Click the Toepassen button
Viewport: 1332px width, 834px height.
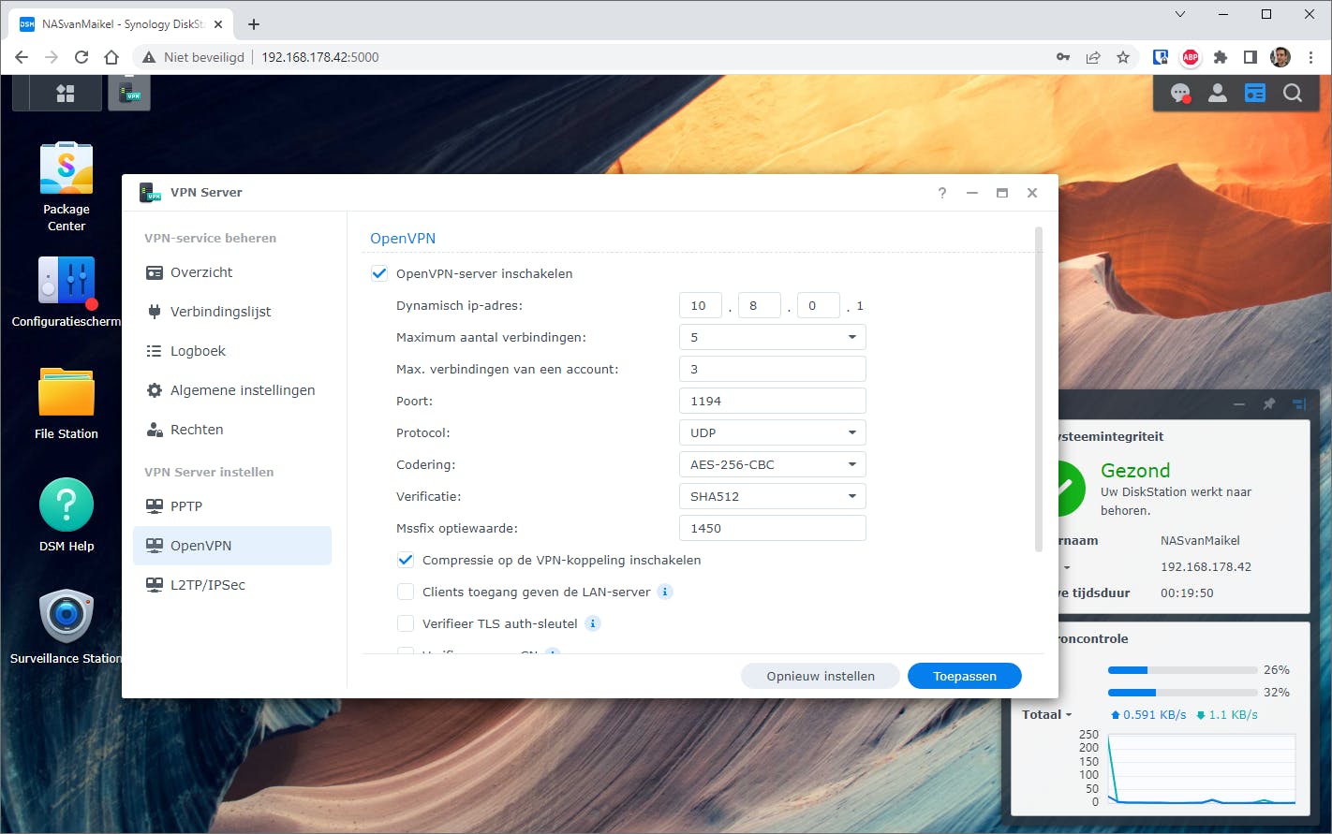click(965, 676)
